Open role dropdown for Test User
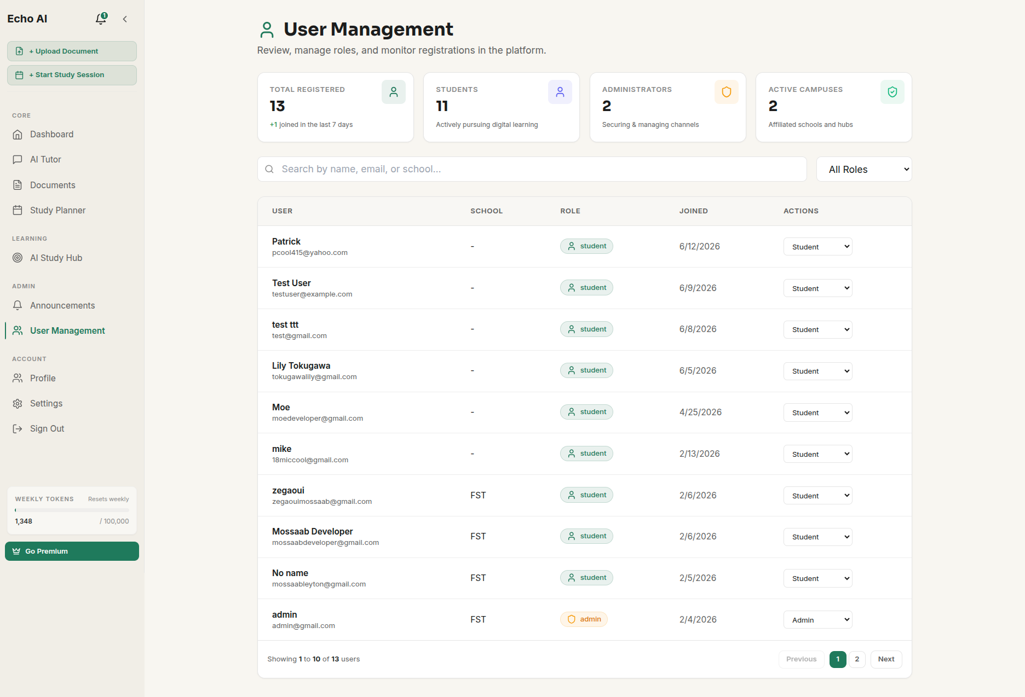1025x697 pixels. point(818,288)
